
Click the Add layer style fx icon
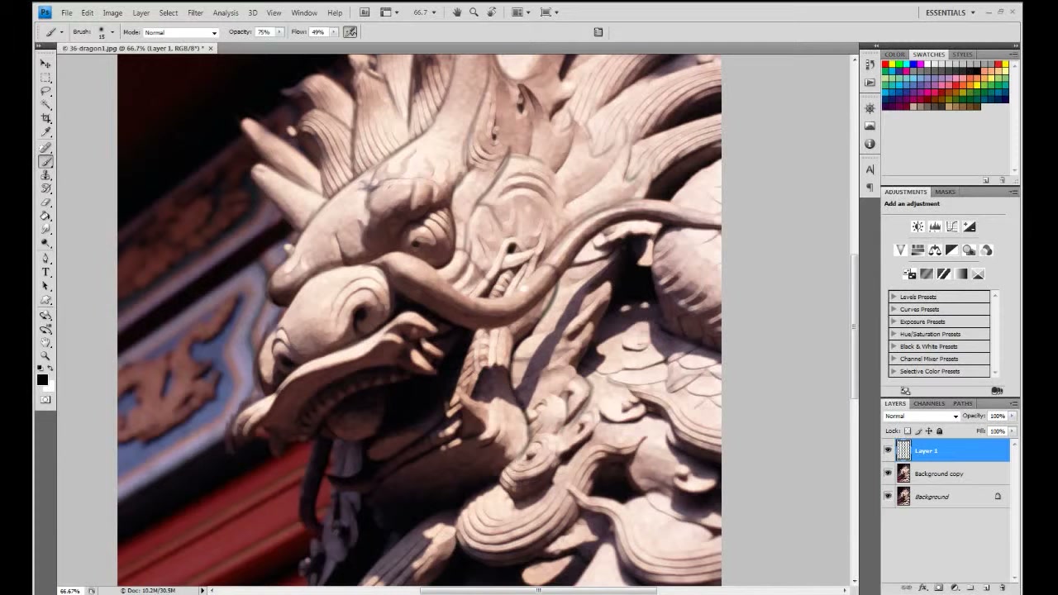pos(923,588)
